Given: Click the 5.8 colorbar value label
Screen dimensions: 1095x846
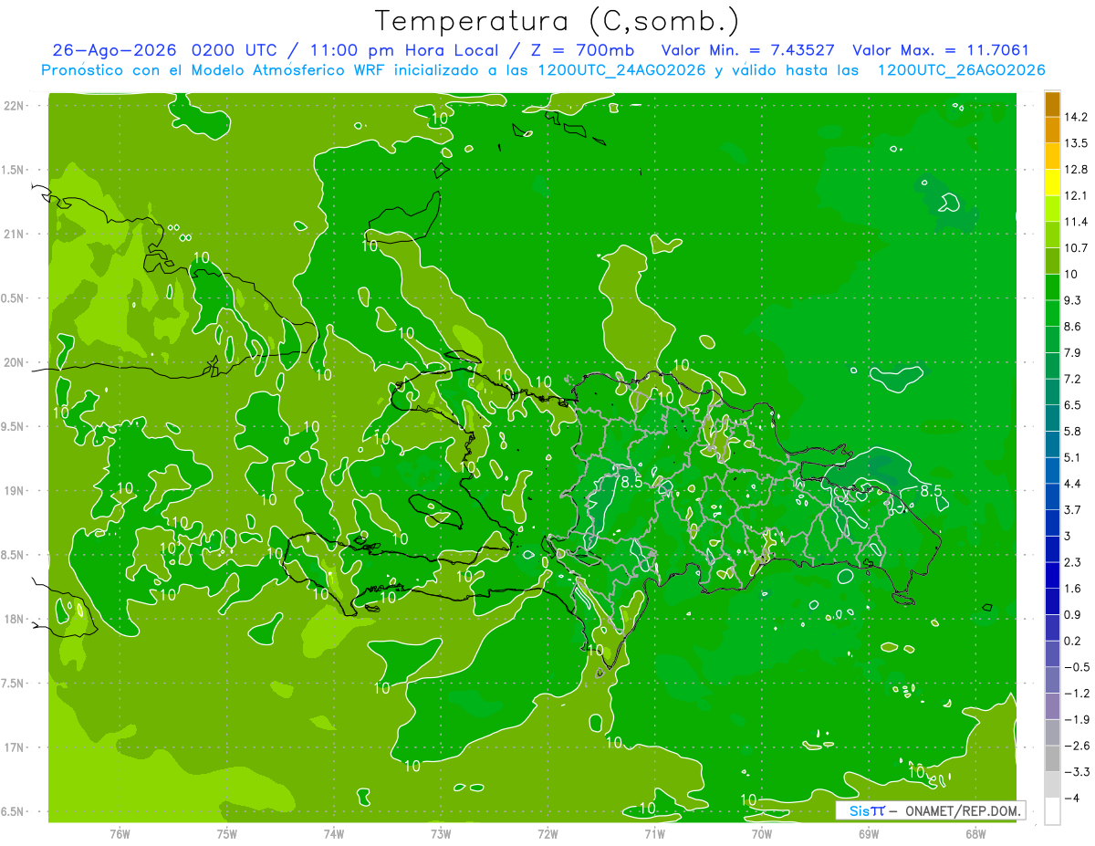Looking at the screenshot, I should coord(1073,431).
